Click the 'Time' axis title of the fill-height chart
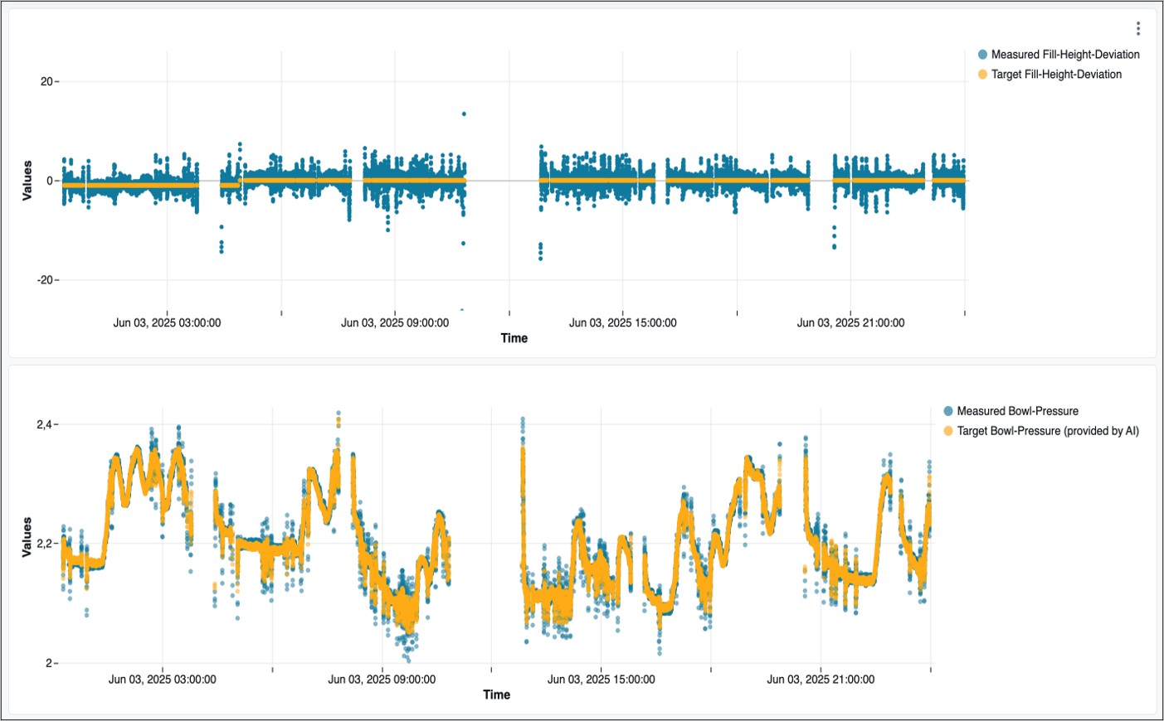1164x721 pixels. [514, 338]
